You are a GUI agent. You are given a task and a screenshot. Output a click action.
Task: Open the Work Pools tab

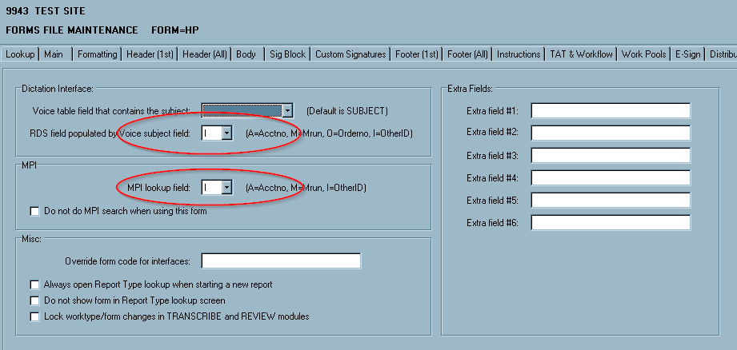point(643,54)
